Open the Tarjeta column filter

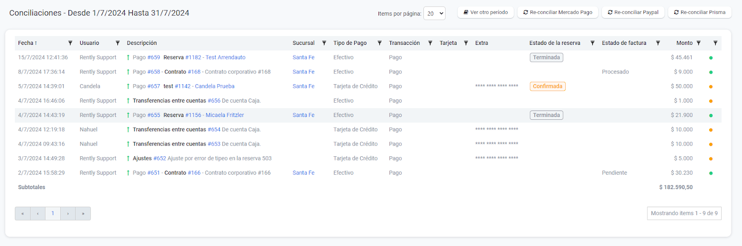pos(466,43)
